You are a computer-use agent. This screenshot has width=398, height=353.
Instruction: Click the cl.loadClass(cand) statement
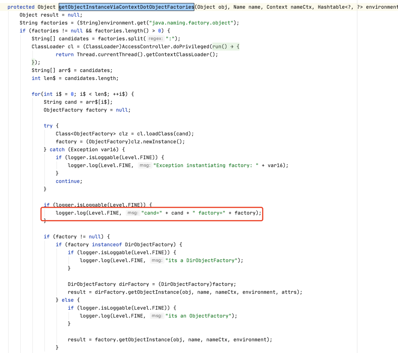[x=125, y=134]
